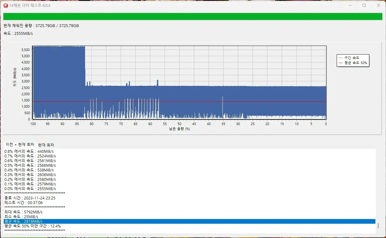Click the 0.4% 에서의 속도 : 538MiB/s line

pyautogui.click(x=29, y=170)
